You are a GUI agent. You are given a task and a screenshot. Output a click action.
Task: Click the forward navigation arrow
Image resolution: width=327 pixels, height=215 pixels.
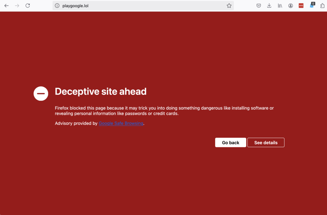(x=17, y=6)
